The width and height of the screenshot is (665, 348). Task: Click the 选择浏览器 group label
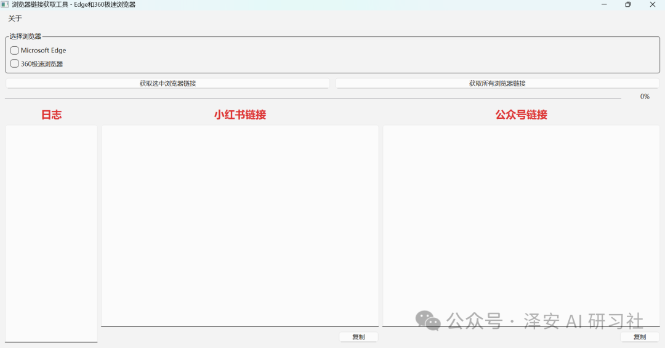25,36
